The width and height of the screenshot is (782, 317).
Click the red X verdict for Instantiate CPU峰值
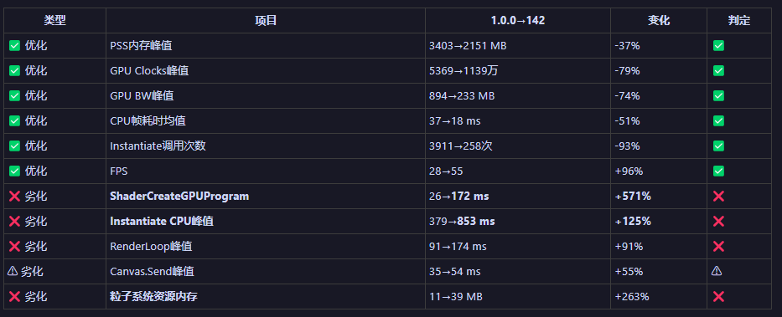pos(718,222)
